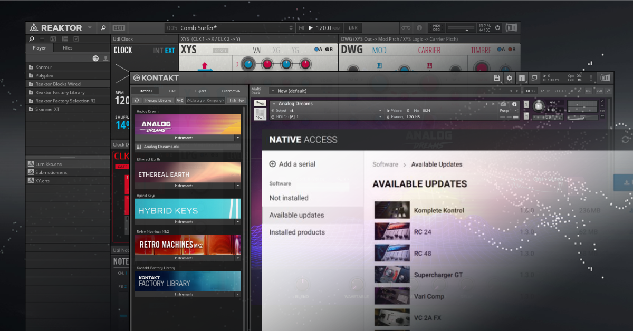Viewport: 633px width, 331px height.
Task: Refresh the Kontakt libraries list
Action: pyautogui.click(x=137, y=100)
